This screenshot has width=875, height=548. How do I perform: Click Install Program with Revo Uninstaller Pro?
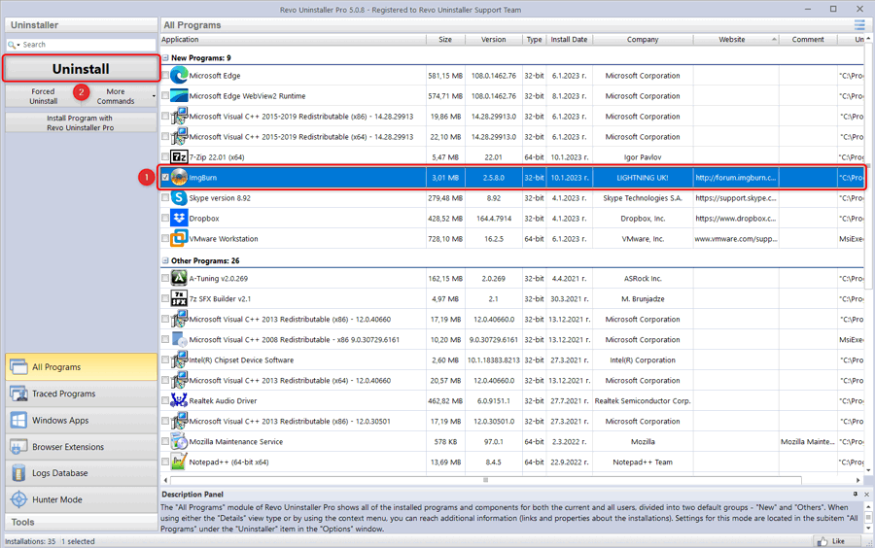81,122
